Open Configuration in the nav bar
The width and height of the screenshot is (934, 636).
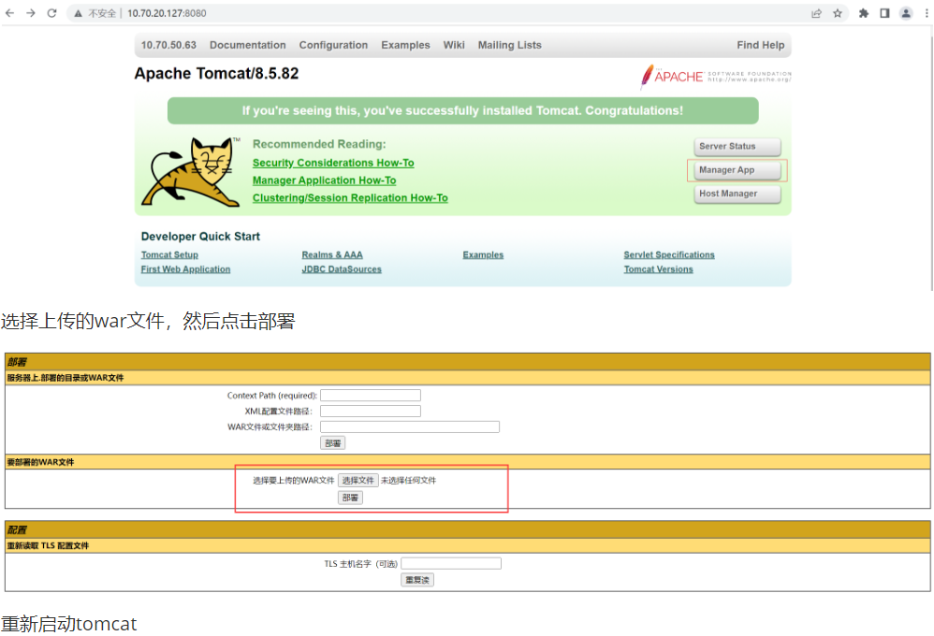(333, 45)
